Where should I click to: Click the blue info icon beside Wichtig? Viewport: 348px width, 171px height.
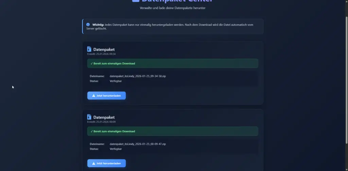pos(88,24)
